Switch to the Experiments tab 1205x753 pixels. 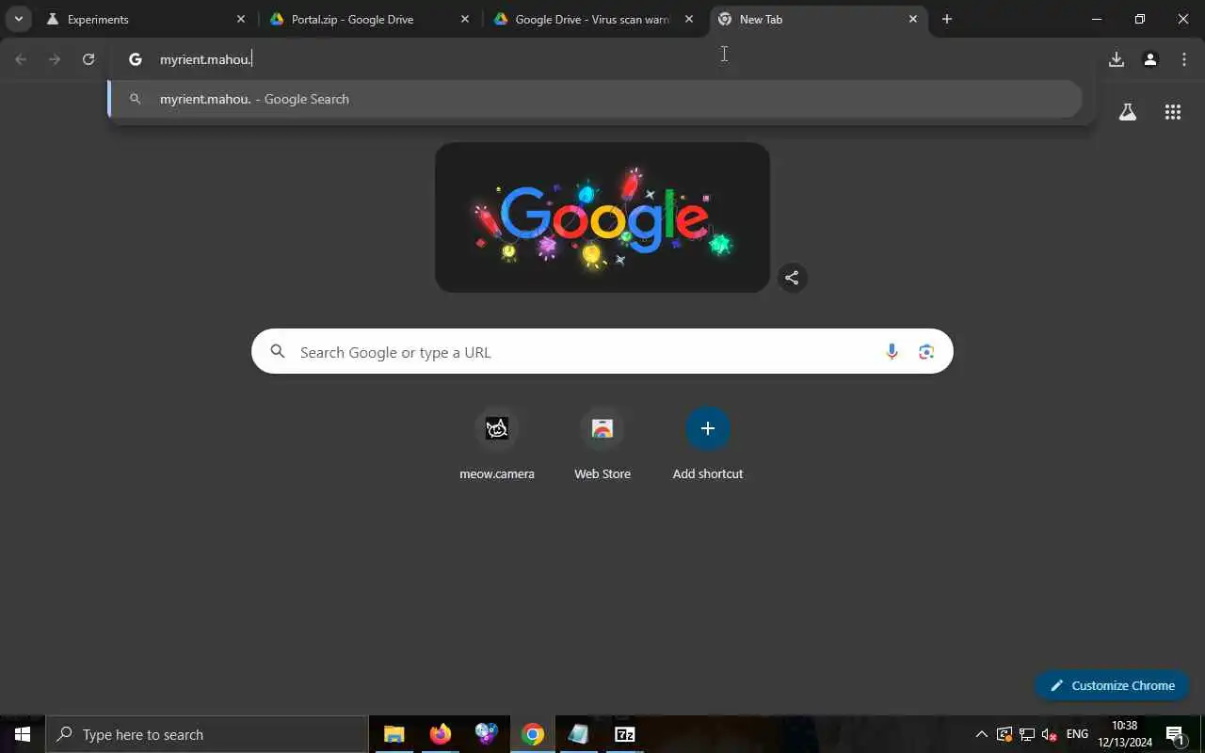click(146, 19)
